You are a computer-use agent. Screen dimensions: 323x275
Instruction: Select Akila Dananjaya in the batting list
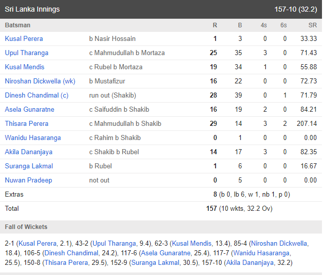pos(28,152)
